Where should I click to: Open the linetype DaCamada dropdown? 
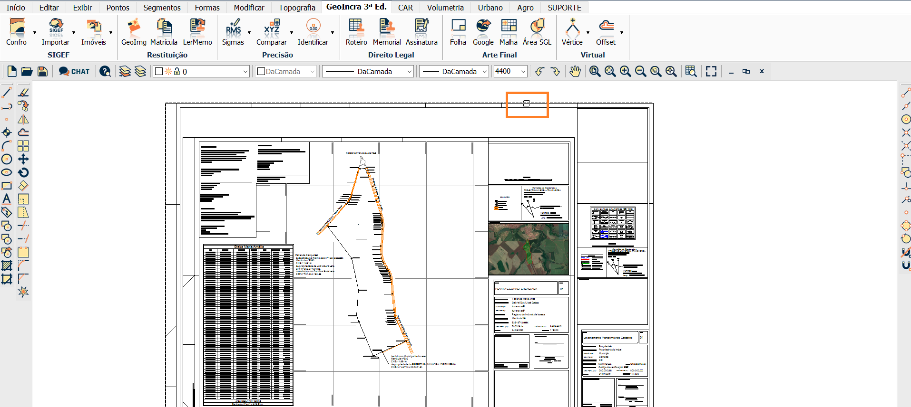point(409,71)
